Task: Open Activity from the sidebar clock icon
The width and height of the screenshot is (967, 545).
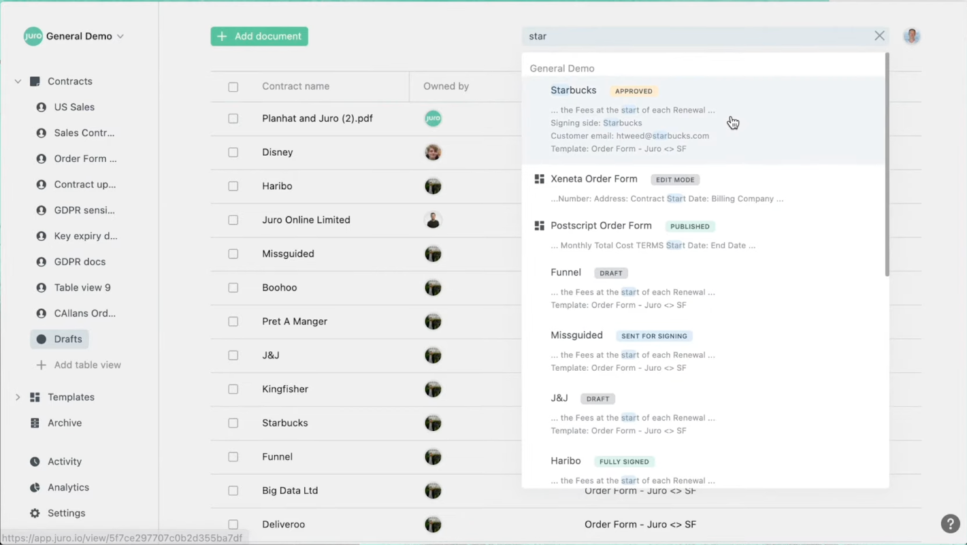Action: [x=35, y=461]
